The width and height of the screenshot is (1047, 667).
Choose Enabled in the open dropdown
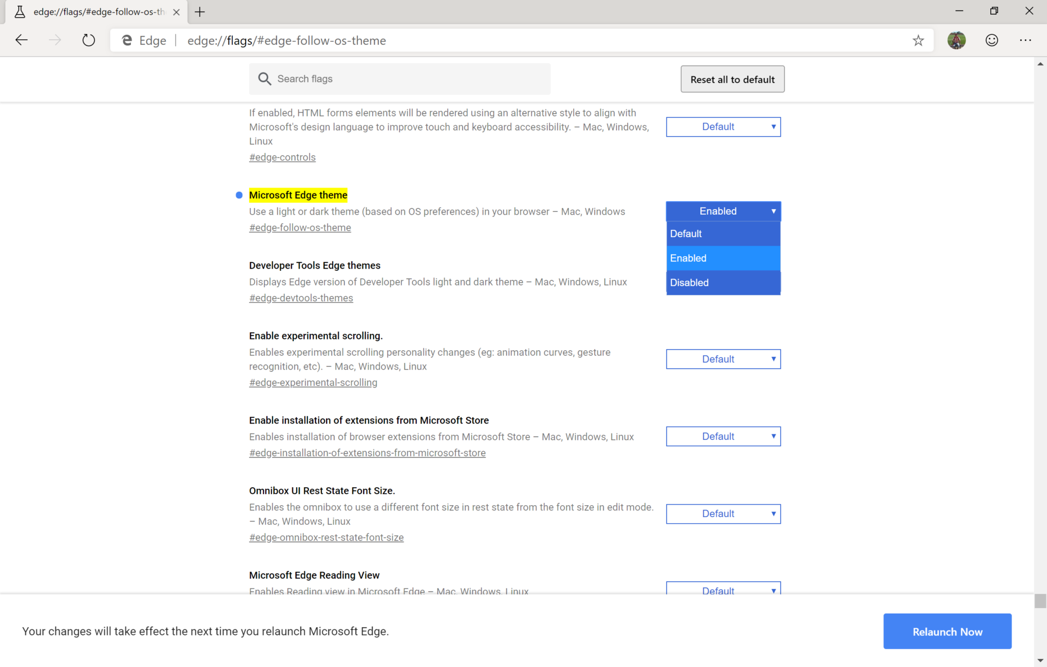tap(724, 258)
